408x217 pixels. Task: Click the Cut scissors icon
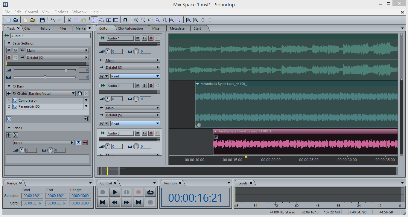point(69,20)
